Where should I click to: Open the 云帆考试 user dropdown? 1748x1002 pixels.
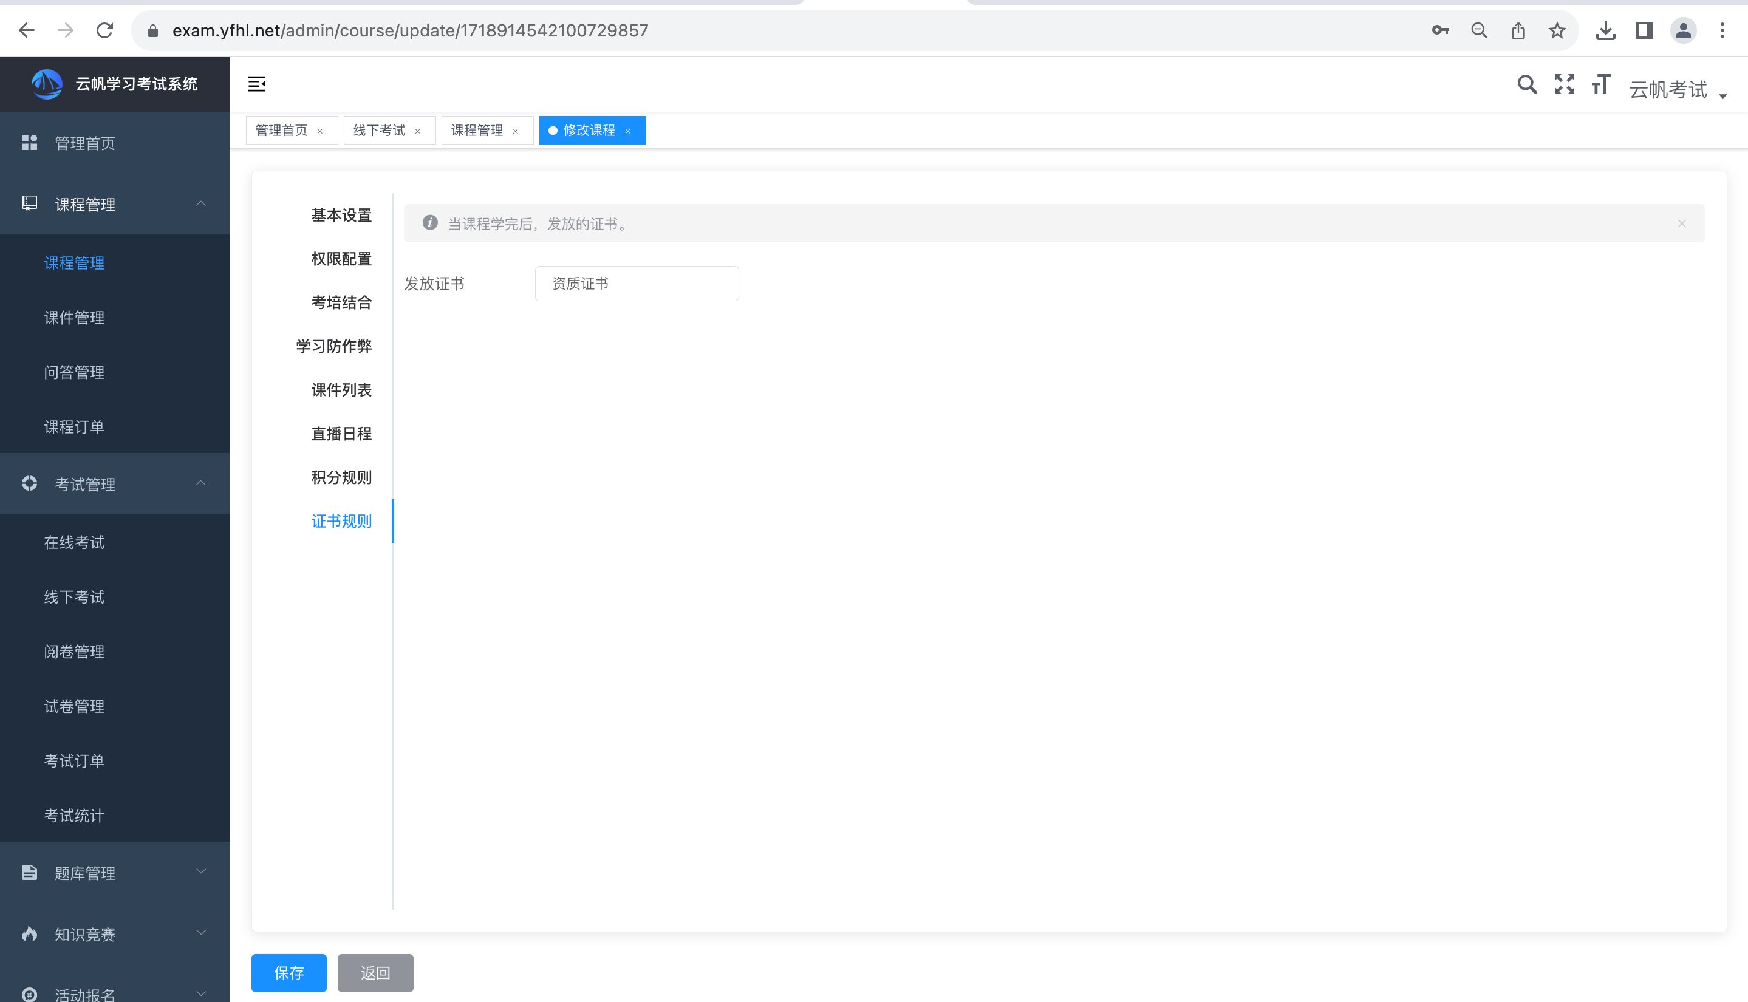tap(1678, 89)
